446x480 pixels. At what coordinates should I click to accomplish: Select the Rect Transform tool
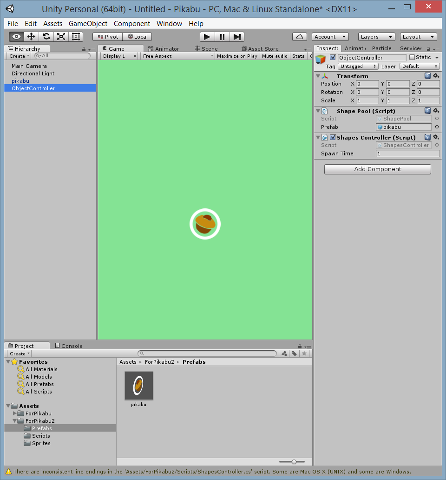coord(76,36)
